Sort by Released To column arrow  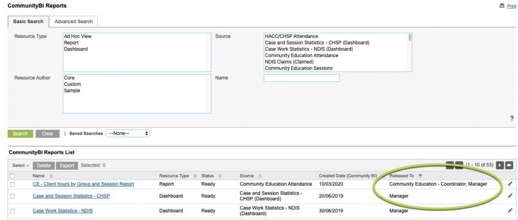coord(420,176)
